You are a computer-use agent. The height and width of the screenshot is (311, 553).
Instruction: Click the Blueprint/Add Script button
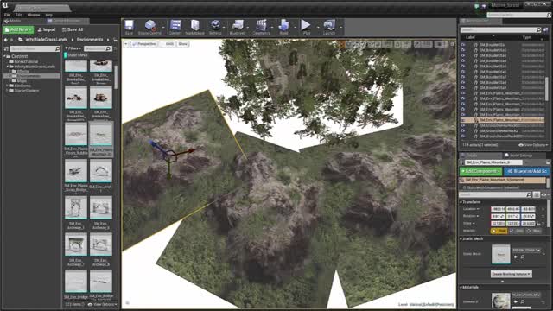pyautogui.click(x=526, y=171)
